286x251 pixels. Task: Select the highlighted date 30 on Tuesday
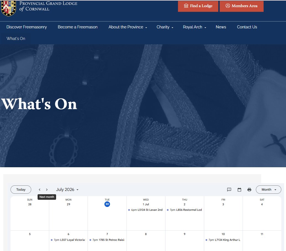107,204
